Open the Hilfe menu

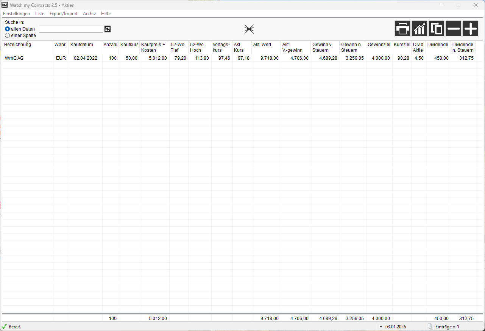(x=106, y=14)
